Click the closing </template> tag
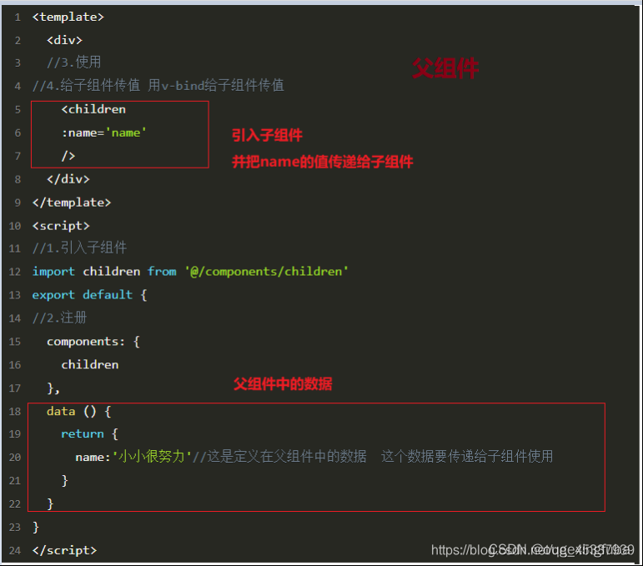Image resolution: width=643 pixels, height=566 pixels. tap(72, 203)
